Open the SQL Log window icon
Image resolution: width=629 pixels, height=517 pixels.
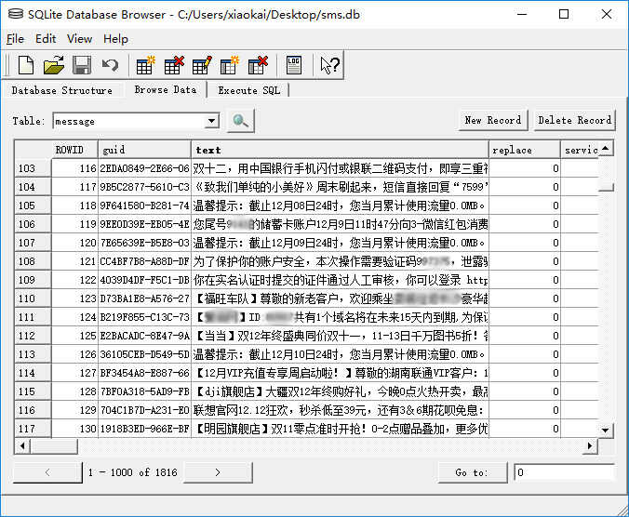point(294,65)
